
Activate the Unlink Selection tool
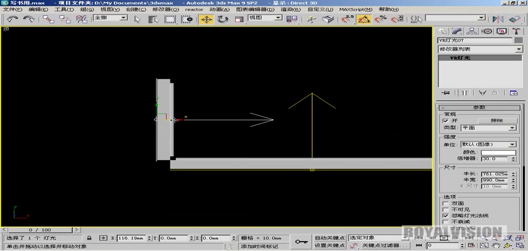coord(65,19)
